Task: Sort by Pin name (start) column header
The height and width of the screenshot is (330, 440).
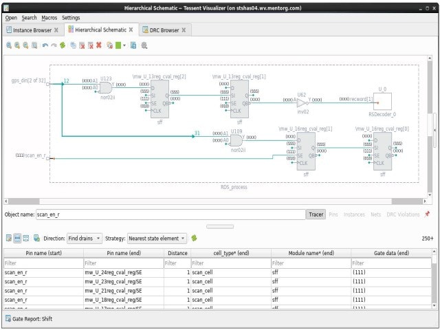Action: tap(43, 253)
